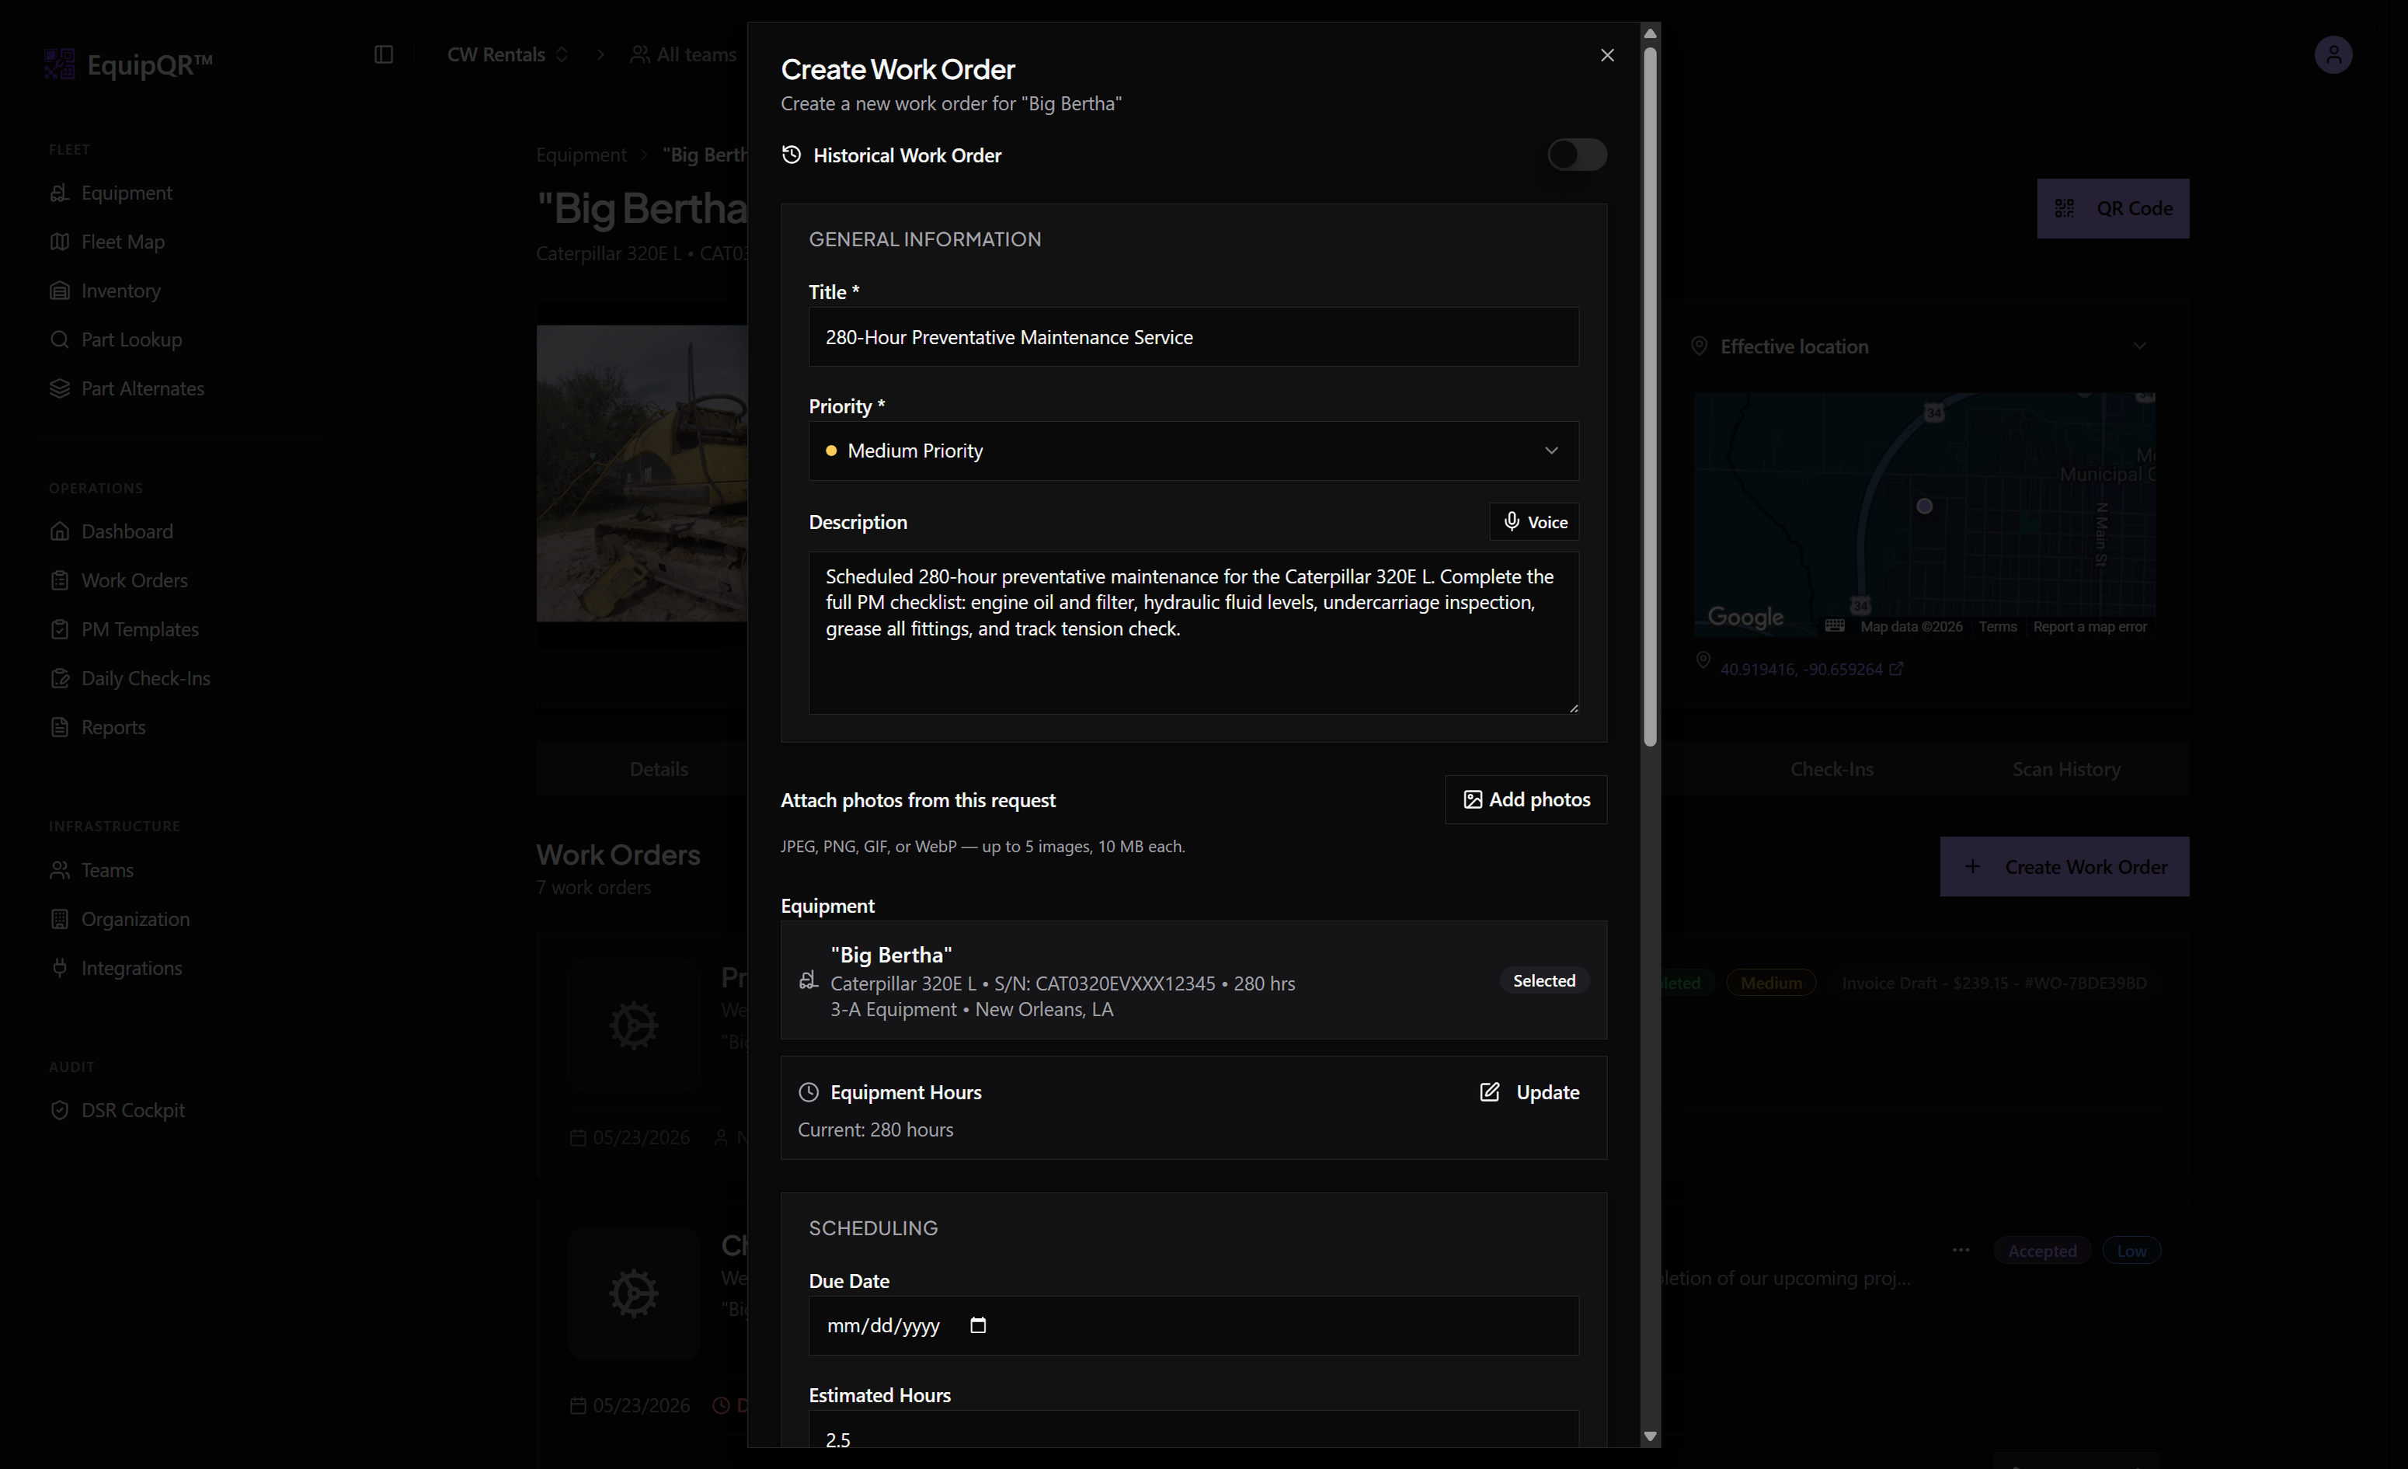Close the Create Work Order dialog
2408x1469 pixels.
tap(1606, 54)
